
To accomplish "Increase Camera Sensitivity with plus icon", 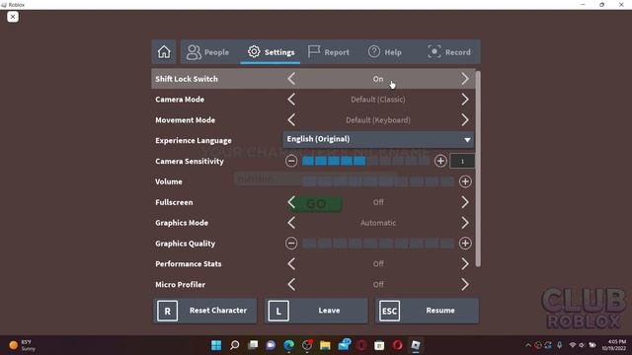I will 440,161.
